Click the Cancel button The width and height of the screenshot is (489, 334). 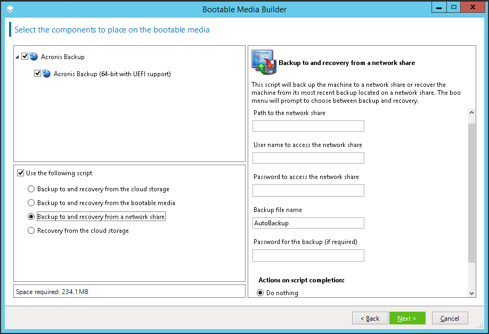pos(450,318)
